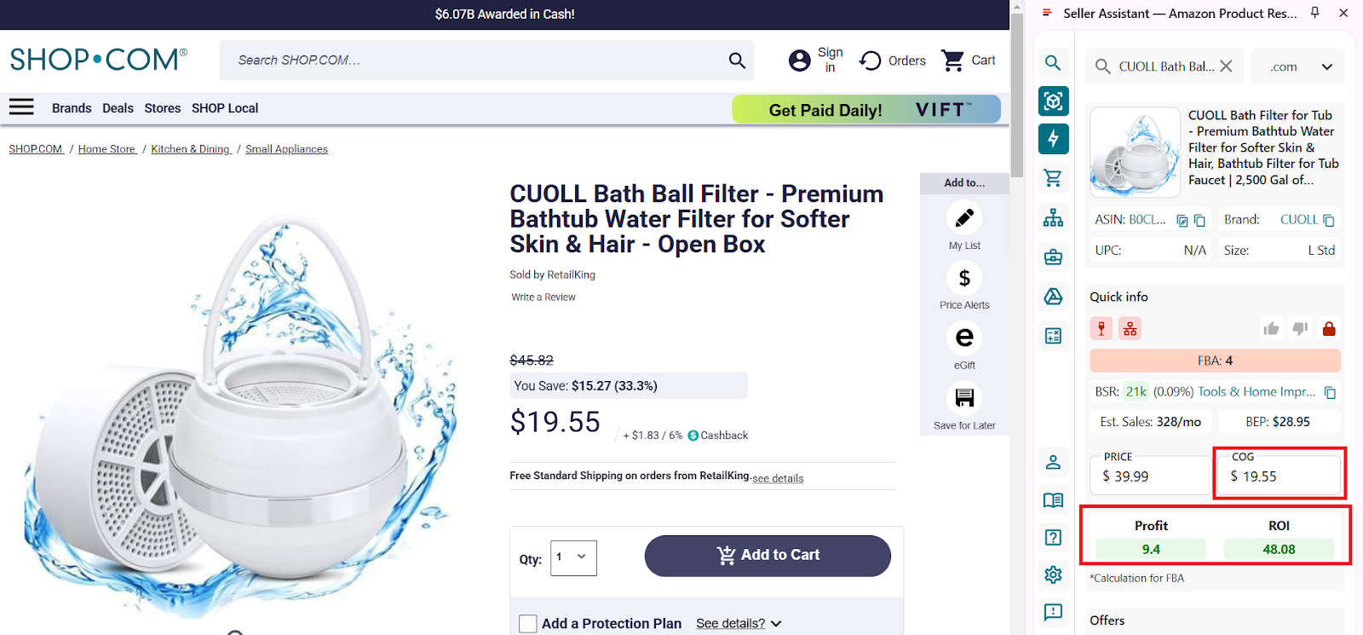Open the Seller Assistant search tool
The width and height of the screenshot is (1363, 635).
click(x=1053, y=63)
